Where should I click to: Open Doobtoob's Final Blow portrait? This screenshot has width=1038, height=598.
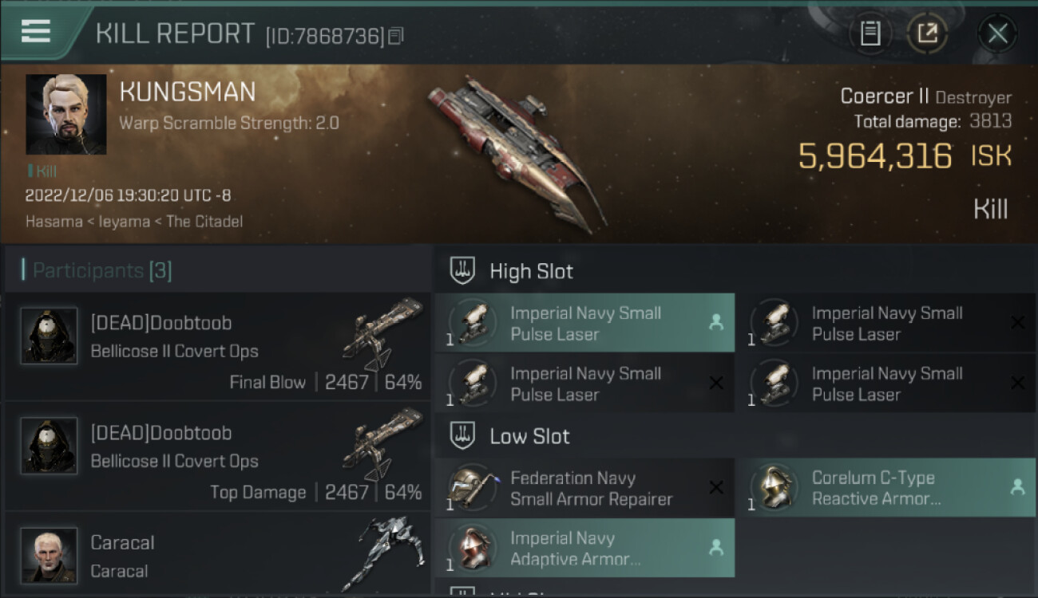[49, 336]
